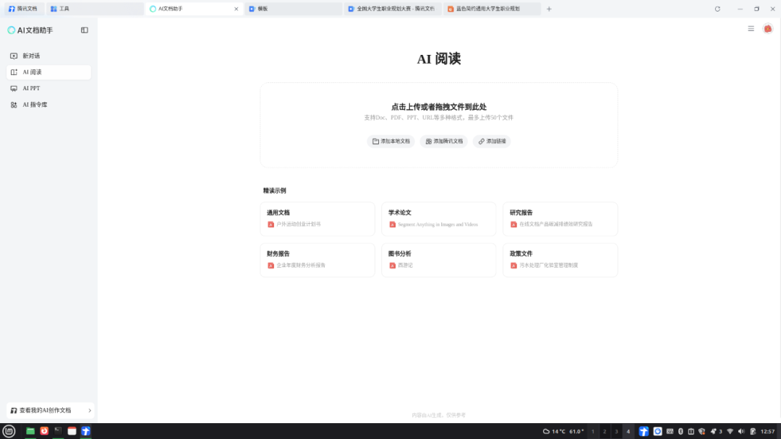This screenshot has height=439, width=781.
Task: Click PDF icon beside Segment Anything paper
Action: pyautogui.click(x=393, y=225)
